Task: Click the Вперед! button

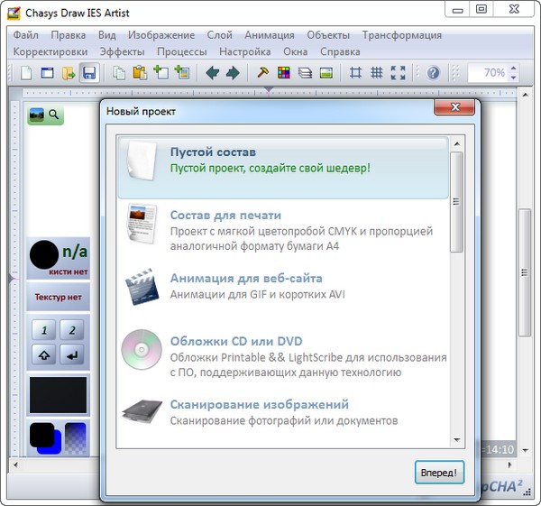Action: point(440,472)
